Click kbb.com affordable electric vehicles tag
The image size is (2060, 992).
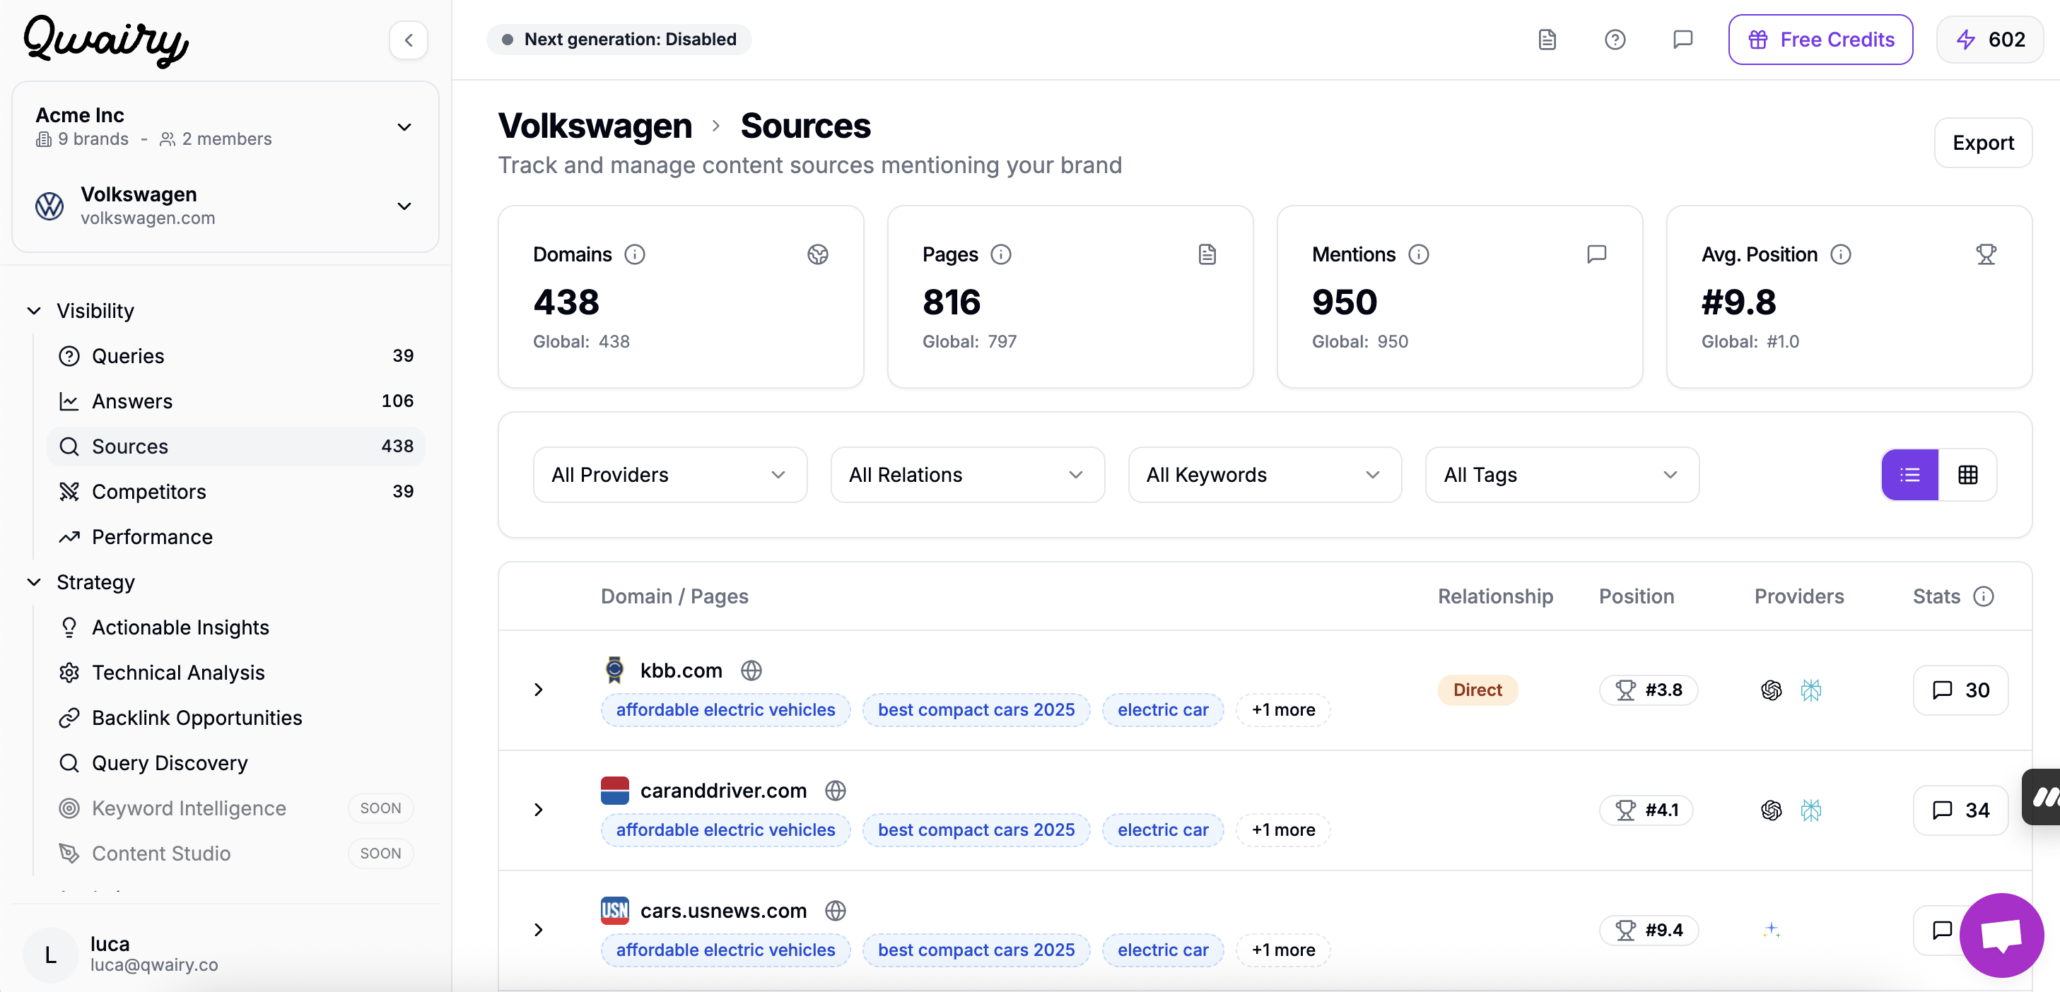[x=725, y=710]
